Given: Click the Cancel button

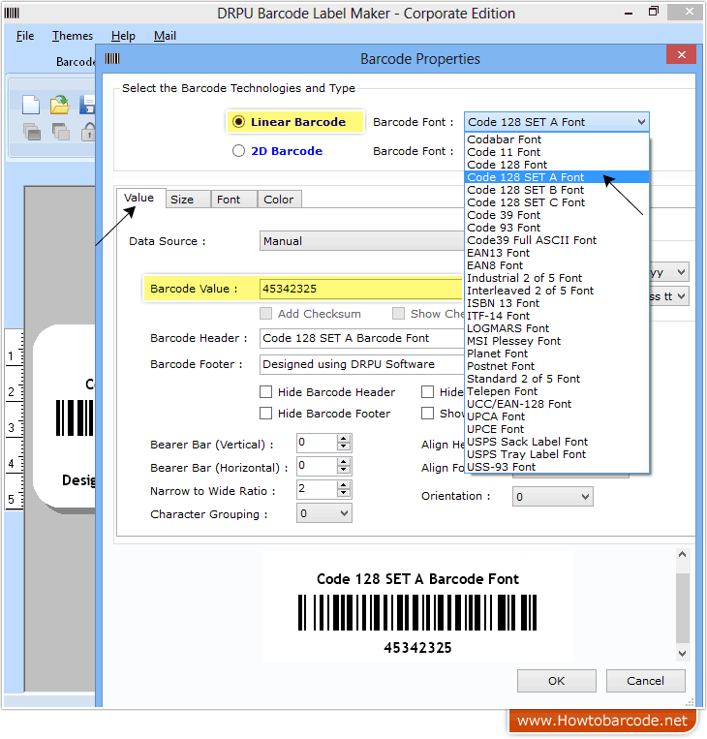Looking at the screenshot, I should coord(645,681).
